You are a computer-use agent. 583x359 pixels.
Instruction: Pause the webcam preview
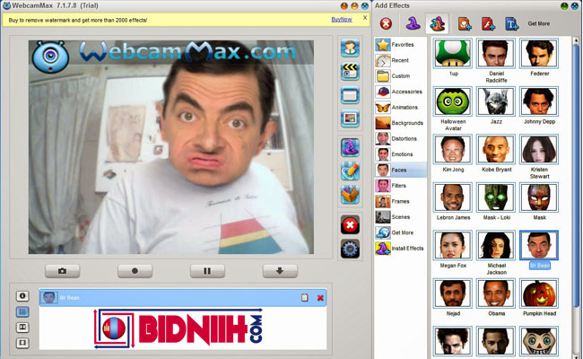pos(207,271)
